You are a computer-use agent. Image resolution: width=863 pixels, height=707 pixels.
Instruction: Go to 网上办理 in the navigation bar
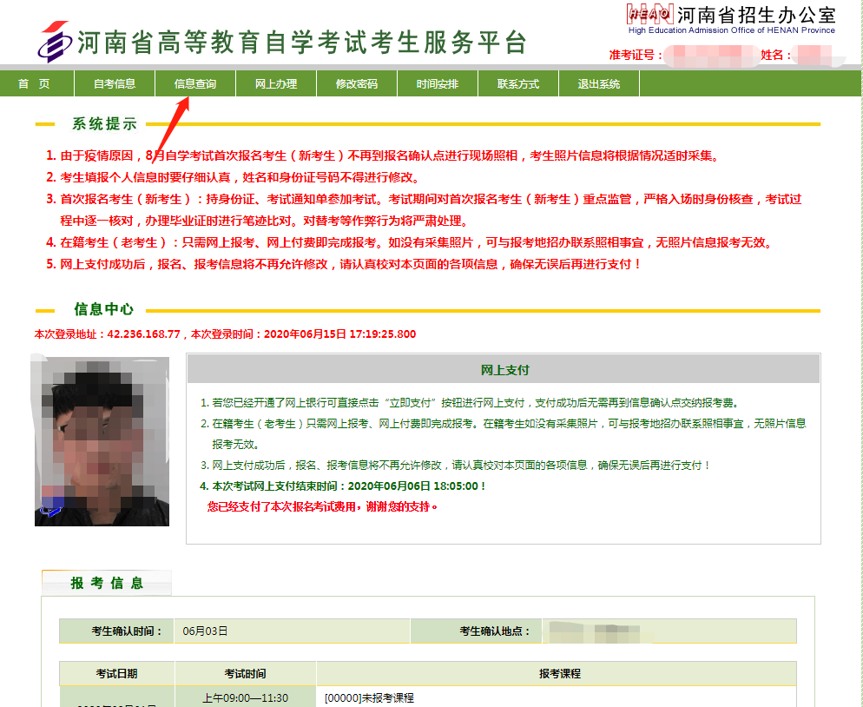pyautogui.click(x=276, y=84)
